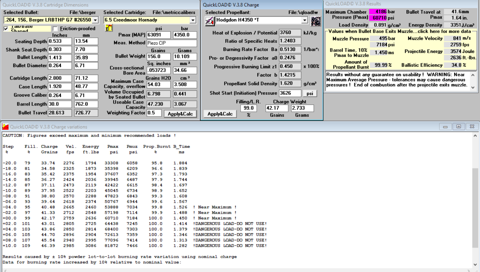Click the -04.0 row marked Near Maximum
This screenshot has height=272, width=480.
pyautogui.click(x=120, y=207)
